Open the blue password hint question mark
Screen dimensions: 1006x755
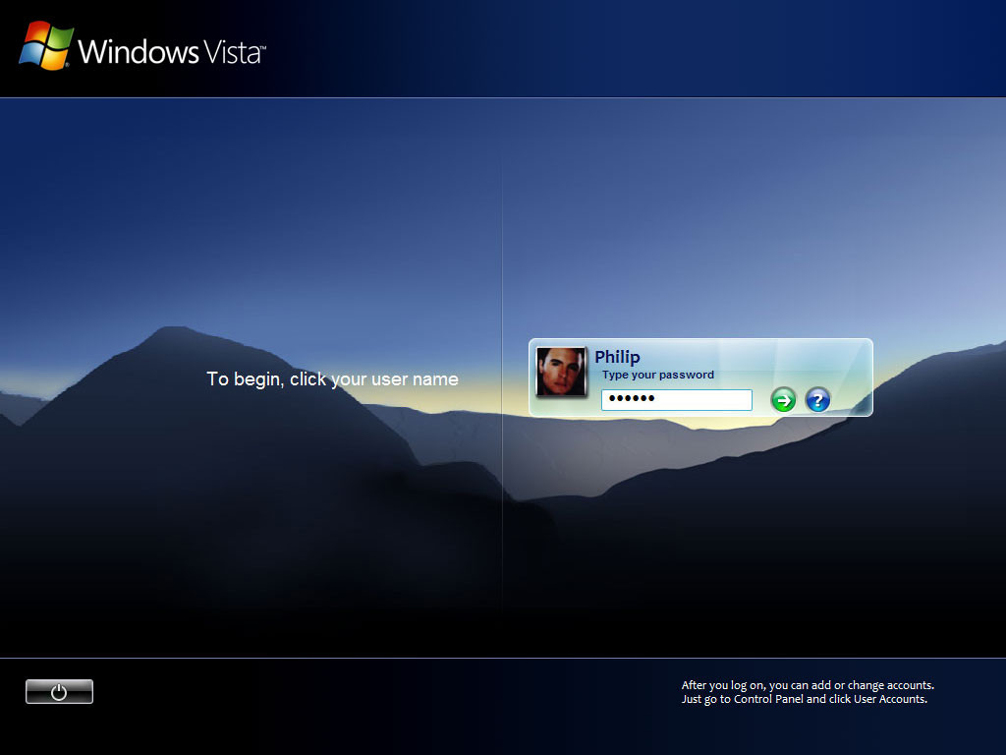pos(817,400)
